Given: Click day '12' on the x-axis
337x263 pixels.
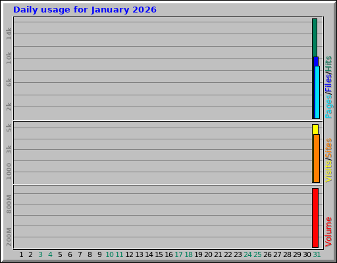Looking at the screenshot, I should pyautogui.click(x=129, y=254).
